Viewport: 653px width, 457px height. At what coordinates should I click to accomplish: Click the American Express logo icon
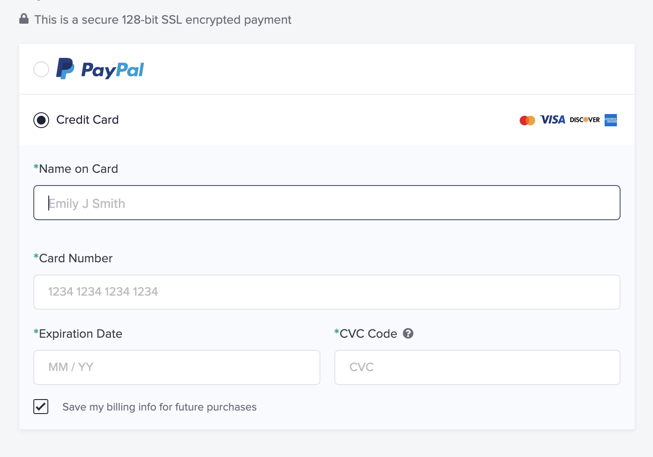(x=610, y=120)
